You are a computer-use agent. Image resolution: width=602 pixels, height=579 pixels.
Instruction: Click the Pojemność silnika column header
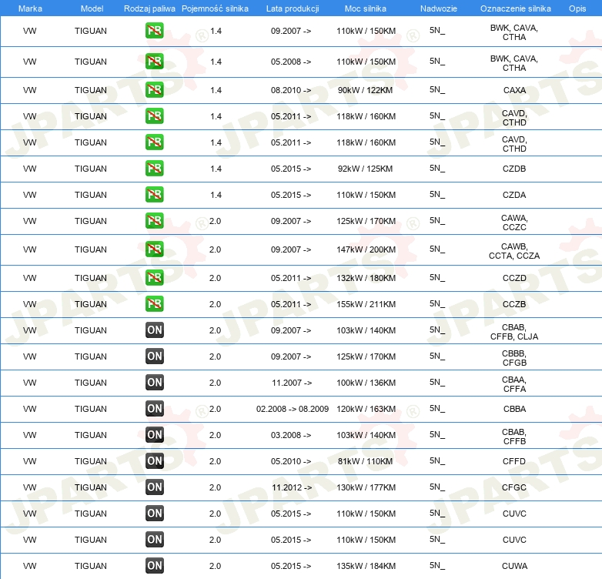215,8
